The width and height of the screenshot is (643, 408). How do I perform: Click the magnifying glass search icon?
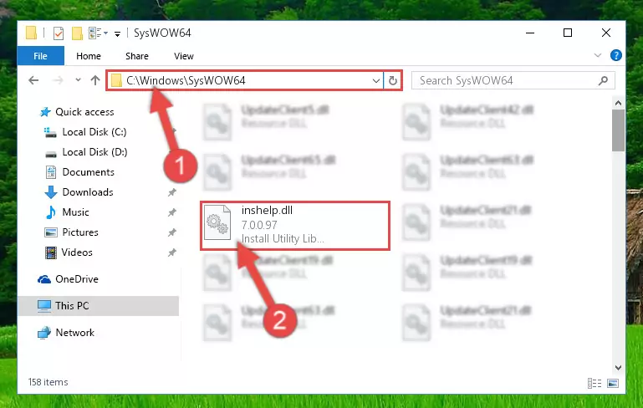[603, 81]
